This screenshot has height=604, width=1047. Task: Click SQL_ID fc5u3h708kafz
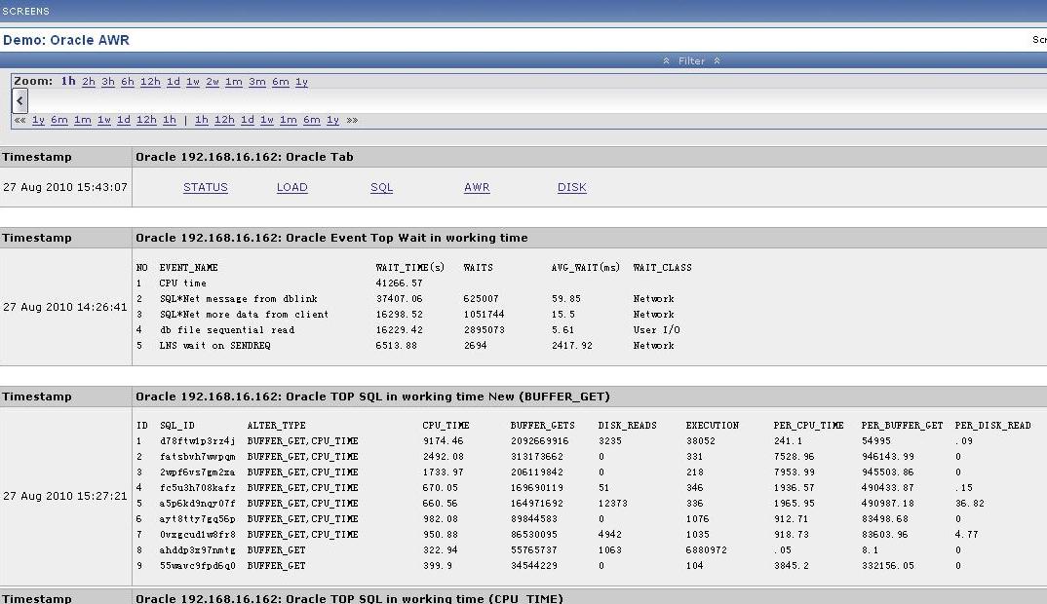[x=198, y=488]
